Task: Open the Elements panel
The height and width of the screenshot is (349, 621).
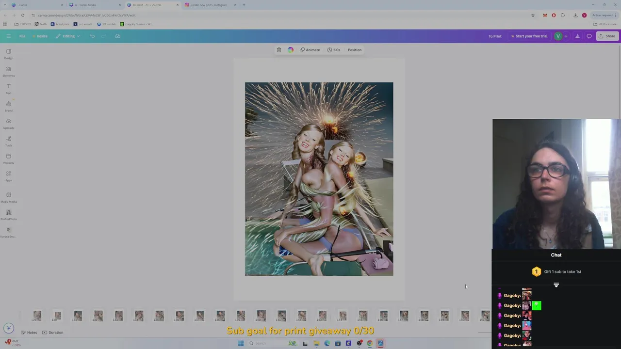Action: tap(8, 71)
